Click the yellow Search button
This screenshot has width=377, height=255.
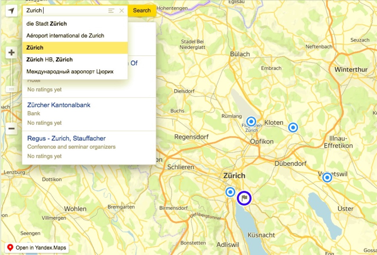pos(142,11)
